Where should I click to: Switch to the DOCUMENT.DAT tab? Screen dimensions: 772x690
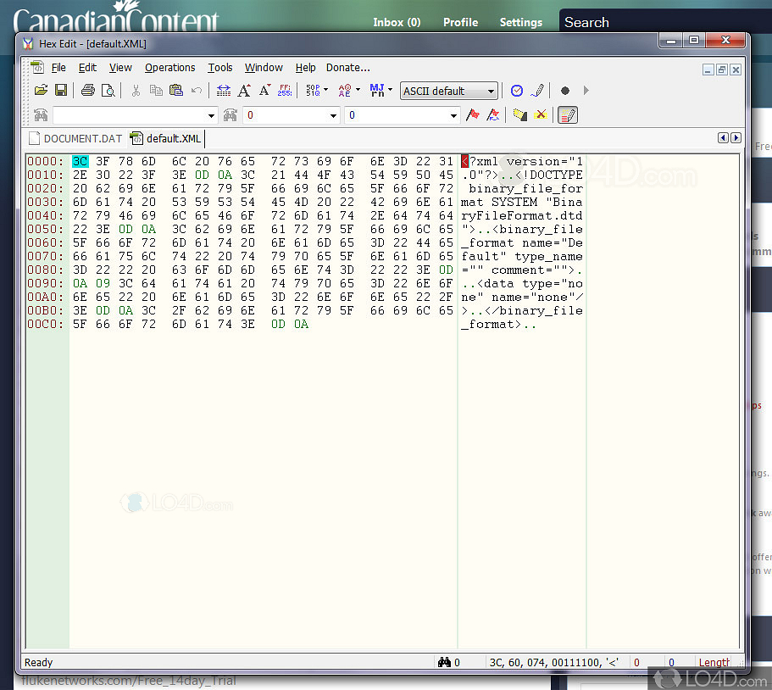point(75,139)
